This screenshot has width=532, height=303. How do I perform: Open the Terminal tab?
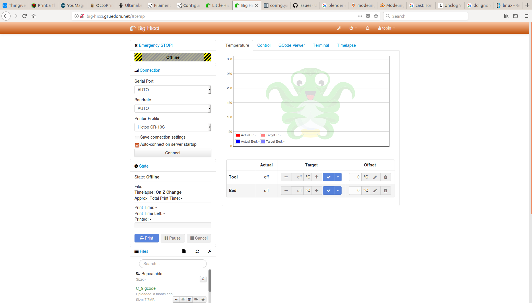(x=321, y=45)
